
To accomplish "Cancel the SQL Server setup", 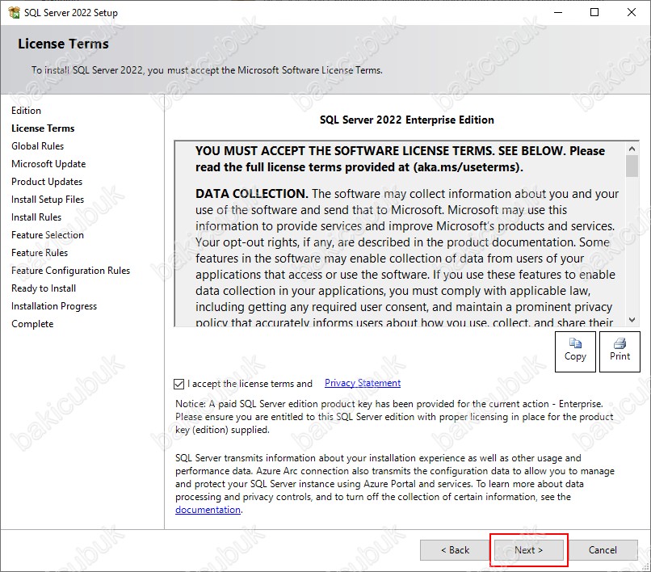I will click(603, 550).
